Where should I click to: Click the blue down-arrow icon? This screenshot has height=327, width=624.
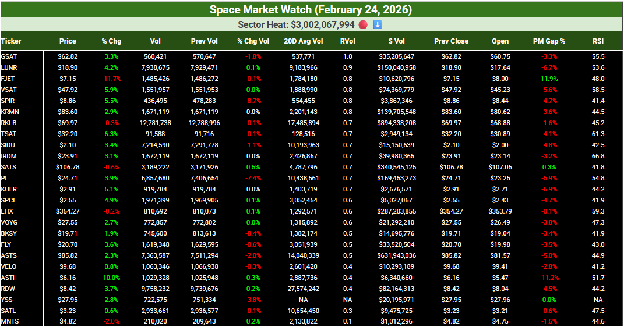pyautogui.click(x=378, y=24)
